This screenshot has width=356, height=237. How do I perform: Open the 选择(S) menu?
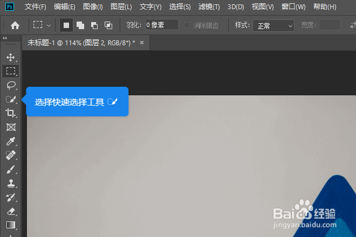tap(180, 7)
